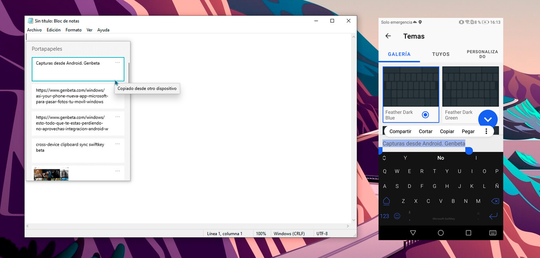Open the emoji panel on SwiftKey keyboard
This screenshot has height=258, width=540.
tap(397, 216)
